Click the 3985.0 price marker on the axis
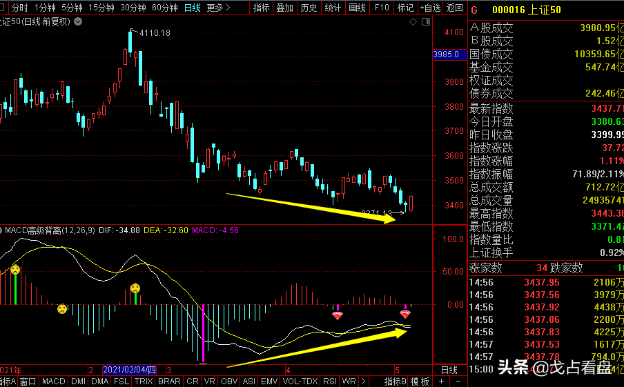Screen dimensions: 624x387 [x=446, y=54]
